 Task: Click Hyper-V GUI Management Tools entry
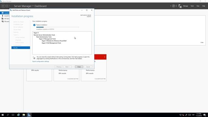click(x=51, y=43)
